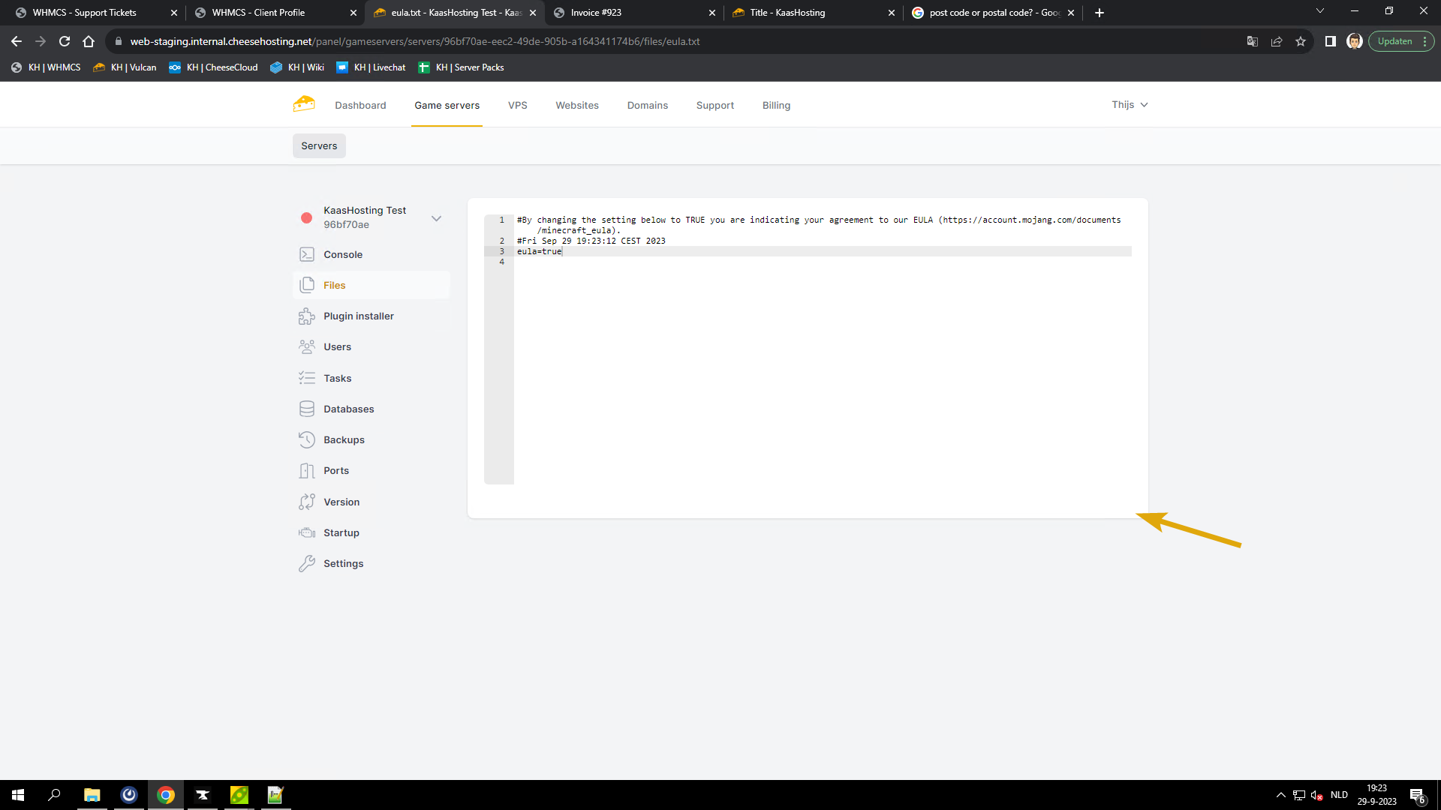
Task: Expand the KaasHosting Test server chevron
Action: point(436,218)
